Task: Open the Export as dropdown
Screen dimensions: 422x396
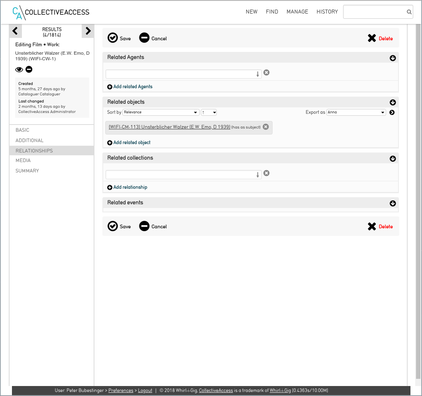Action: click(356, 113)
